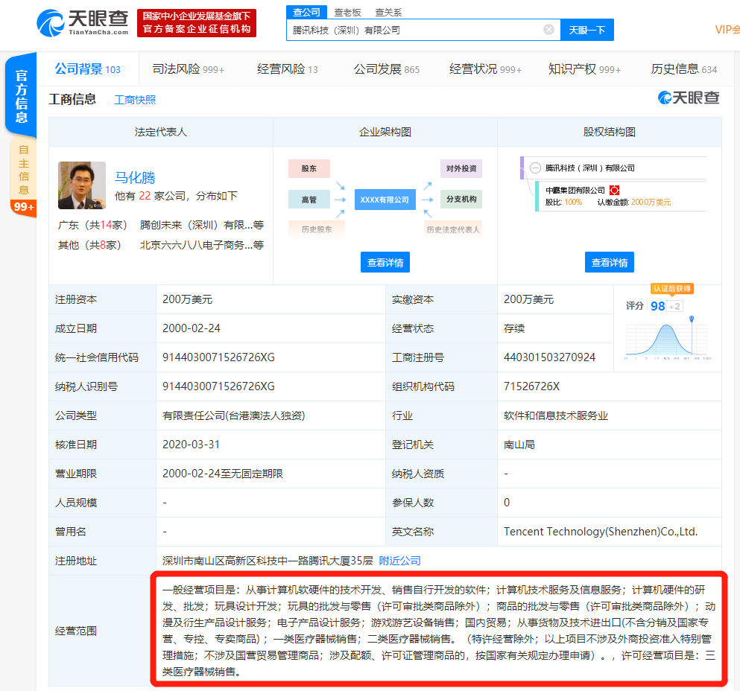
Task: Collapse the 腾讯科技（深圳）有限公司 equity node
Action: [535, 168]
